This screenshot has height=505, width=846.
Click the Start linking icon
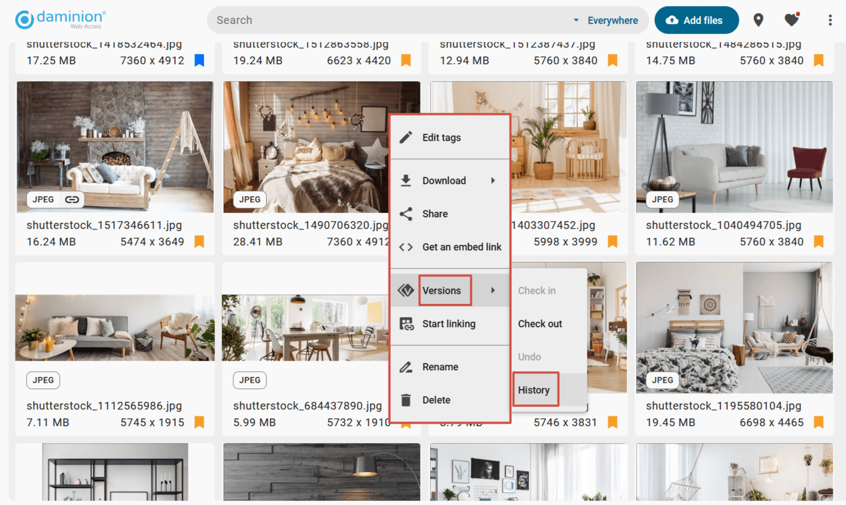(407, 324)
